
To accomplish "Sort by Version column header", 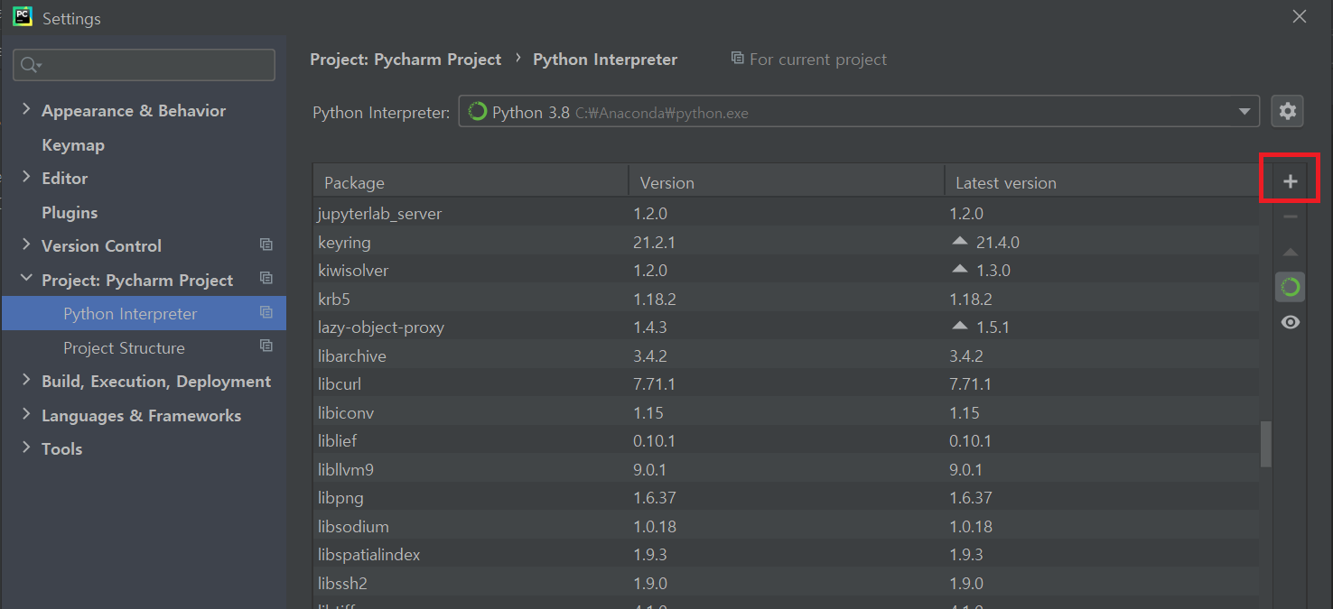I will click(x=787, y=181).
